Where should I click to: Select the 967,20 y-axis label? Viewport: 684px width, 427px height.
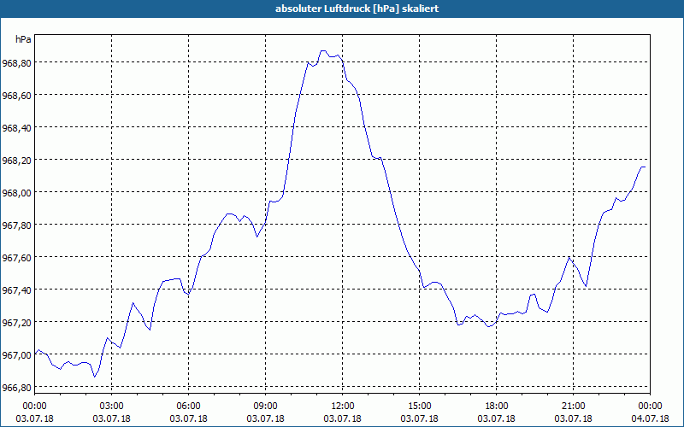pyautogui.click(x=17, y=323)
